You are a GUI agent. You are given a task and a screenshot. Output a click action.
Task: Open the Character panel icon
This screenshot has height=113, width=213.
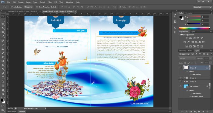(x=175, y=28)
